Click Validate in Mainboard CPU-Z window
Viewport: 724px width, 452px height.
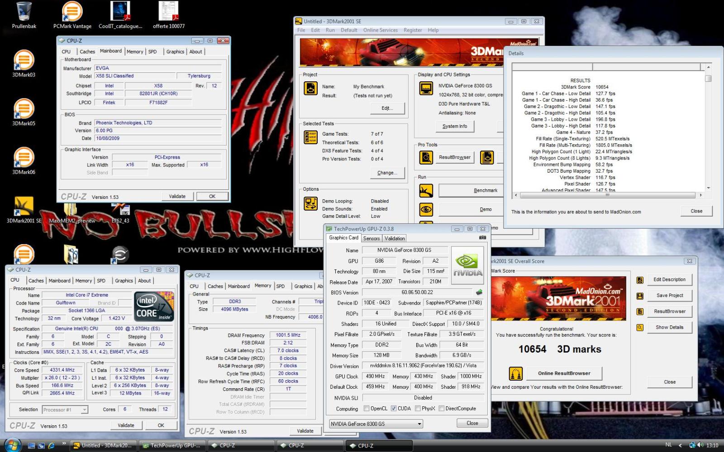[177, 196]
